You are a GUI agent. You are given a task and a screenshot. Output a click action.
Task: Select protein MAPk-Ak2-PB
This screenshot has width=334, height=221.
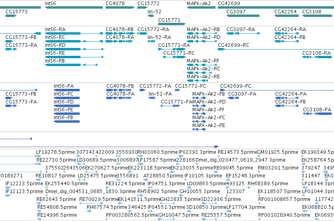click(199, 98)
